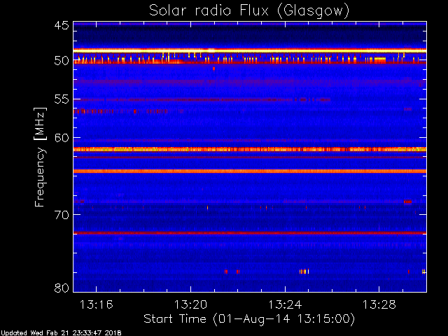Screen dimensions: 448x336
Task: Click the 80 frequency tick label
Action: [x=62, y=288]
